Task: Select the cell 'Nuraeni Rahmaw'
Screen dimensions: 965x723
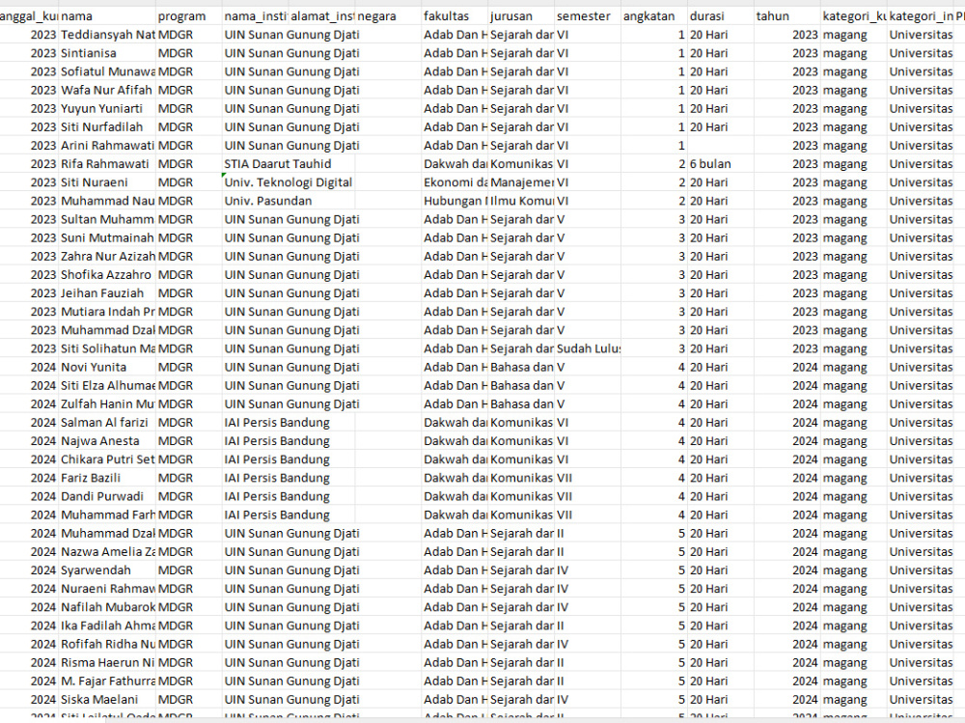Action: click(x=107, y=589)
